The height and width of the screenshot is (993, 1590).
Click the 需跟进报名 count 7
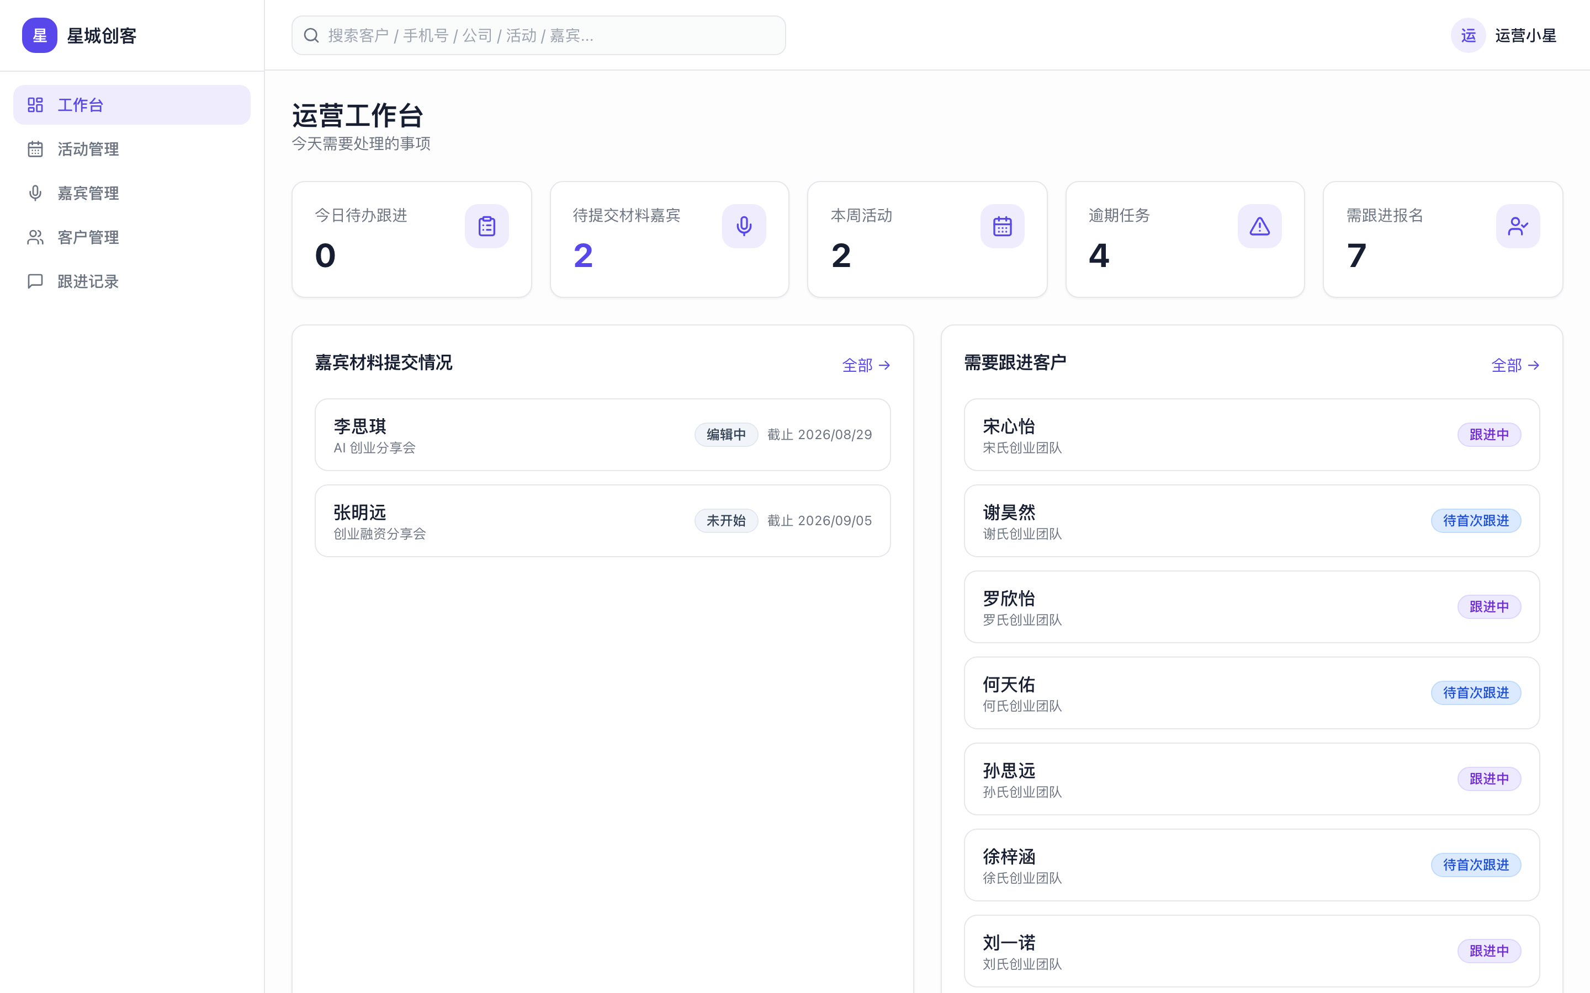pyautogui.click(x=1356, y=255)
